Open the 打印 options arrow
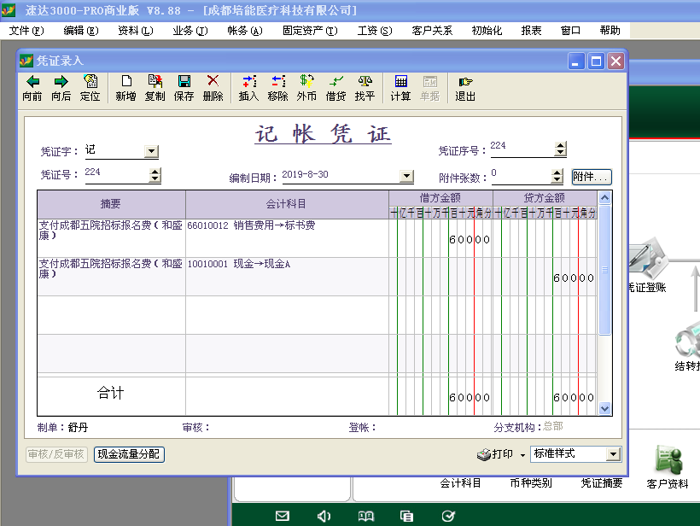The height and width of the screenshot is (526, 700). point(522,455)
